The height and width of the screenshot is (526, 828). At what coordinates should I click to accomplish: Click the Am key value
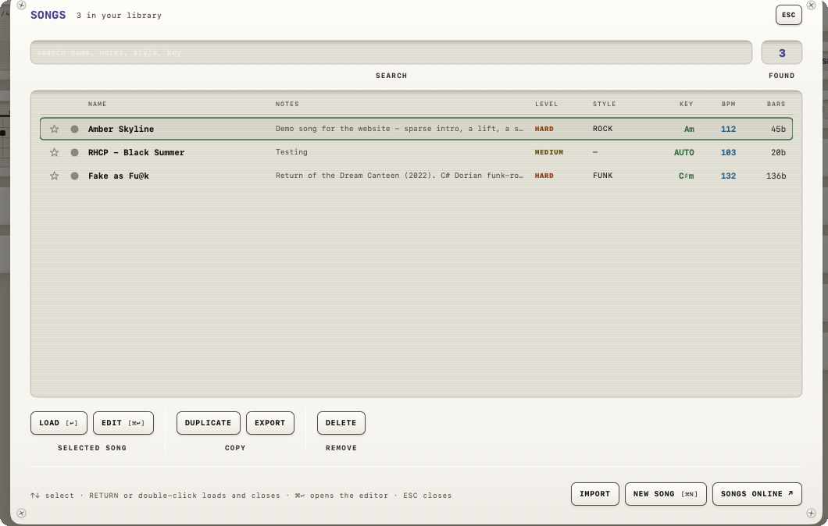pos(689,129)
